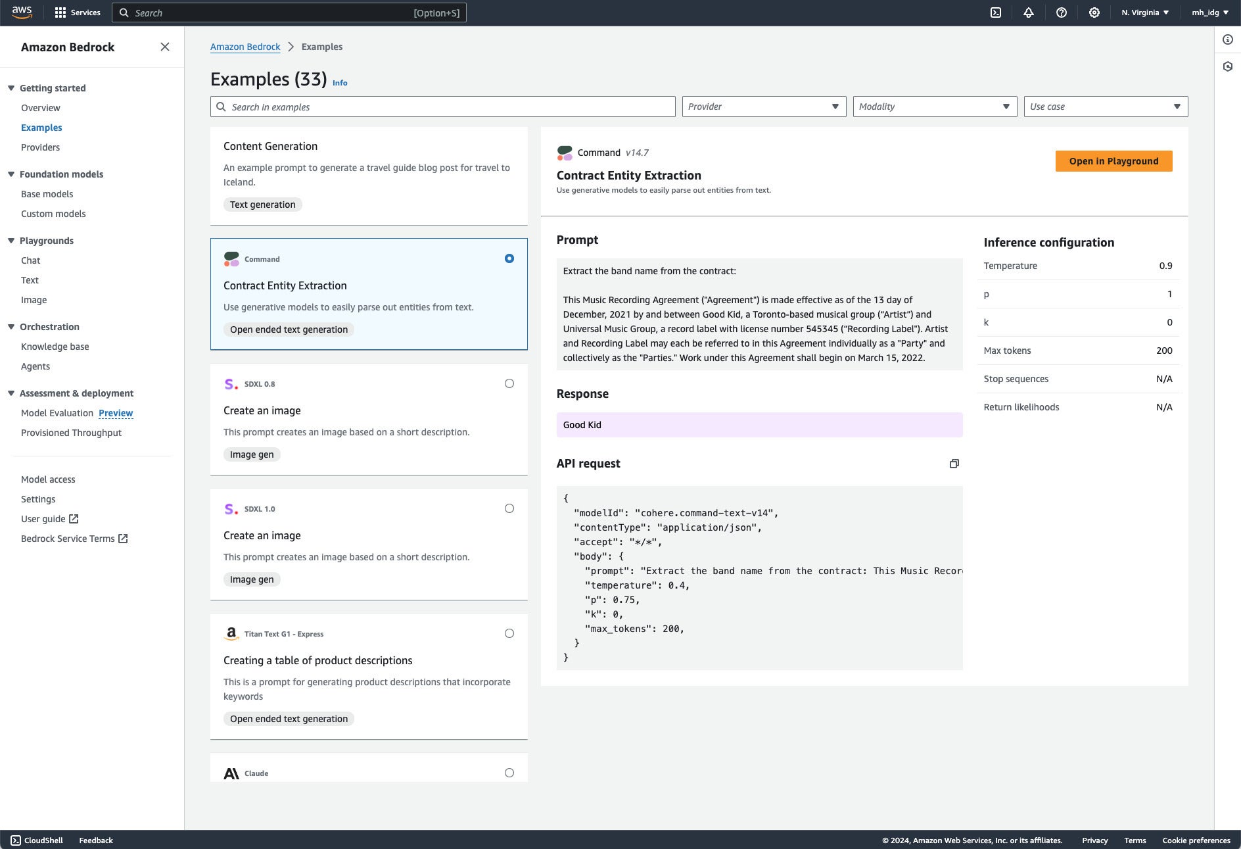Open Feedback in the footer
Viewport: 1241px width, 849px height.
pyautogui.click(x=96, y=840)
